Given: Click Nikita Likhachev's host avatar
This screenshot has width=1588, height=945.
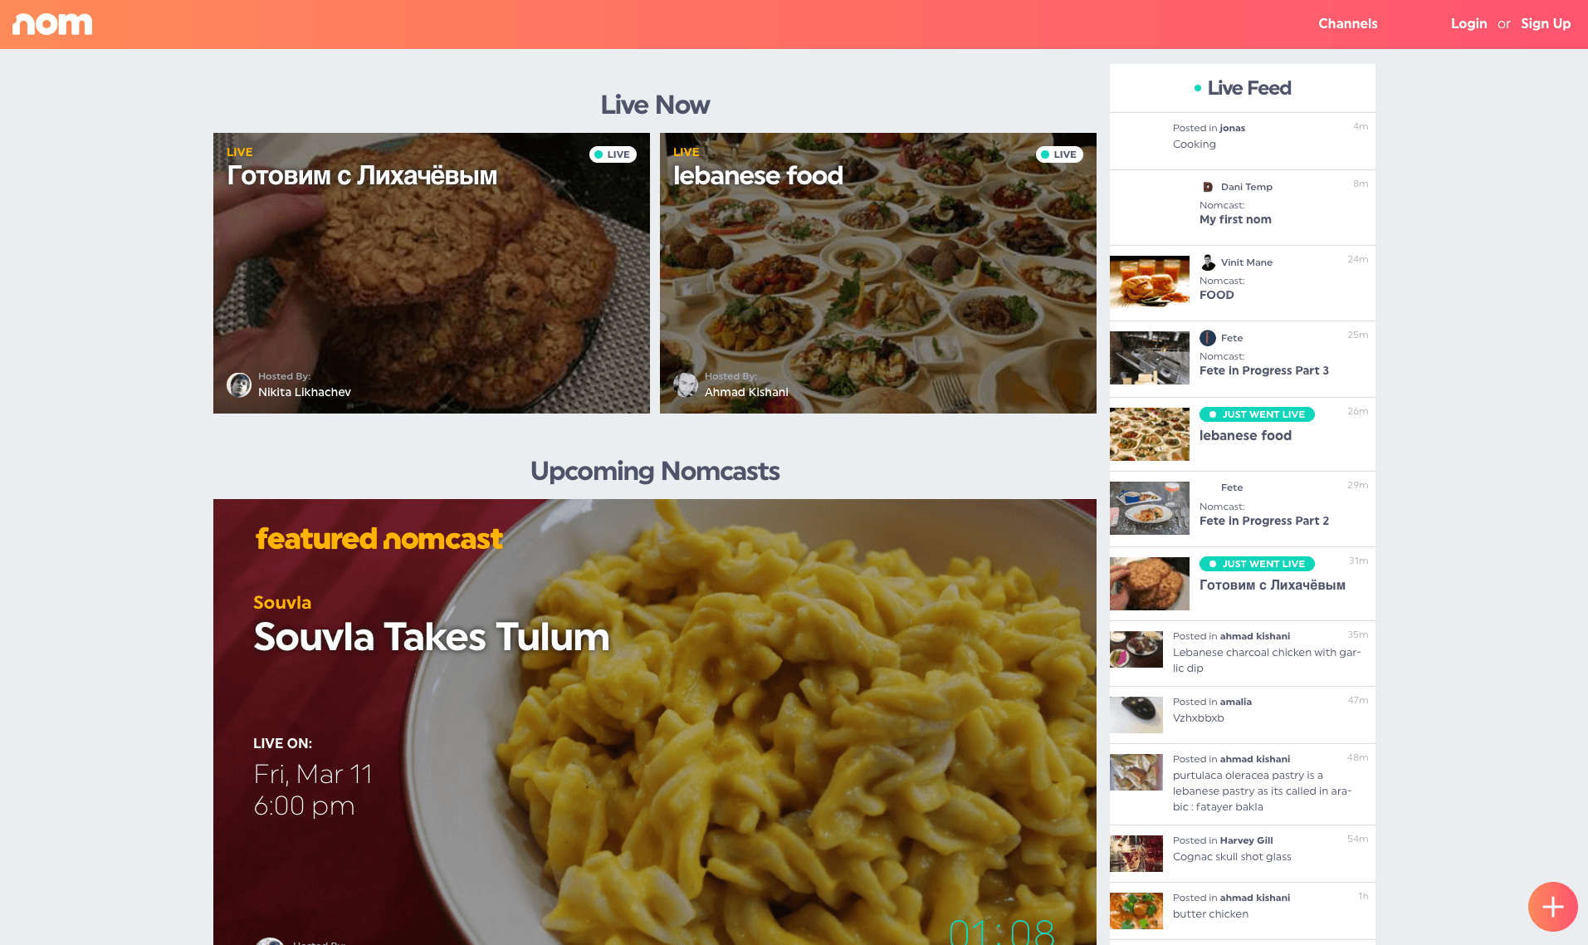Looking at the screenshot, I should [x=239, y=384].
